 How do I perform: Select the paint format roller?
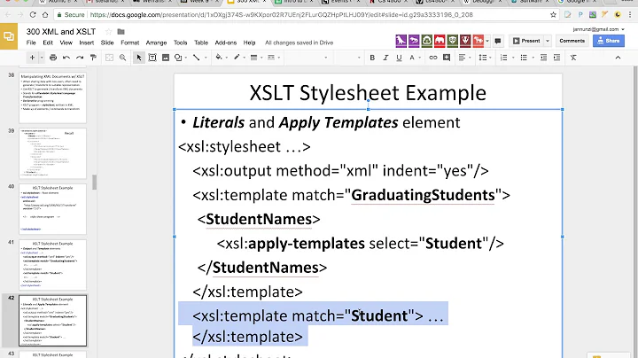pos(93,58)
